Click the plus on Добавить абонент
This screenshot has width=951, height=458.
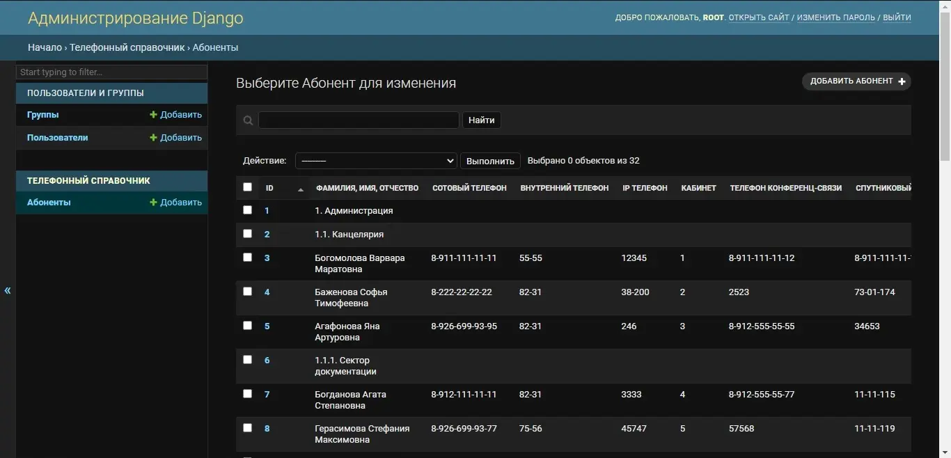902,81
